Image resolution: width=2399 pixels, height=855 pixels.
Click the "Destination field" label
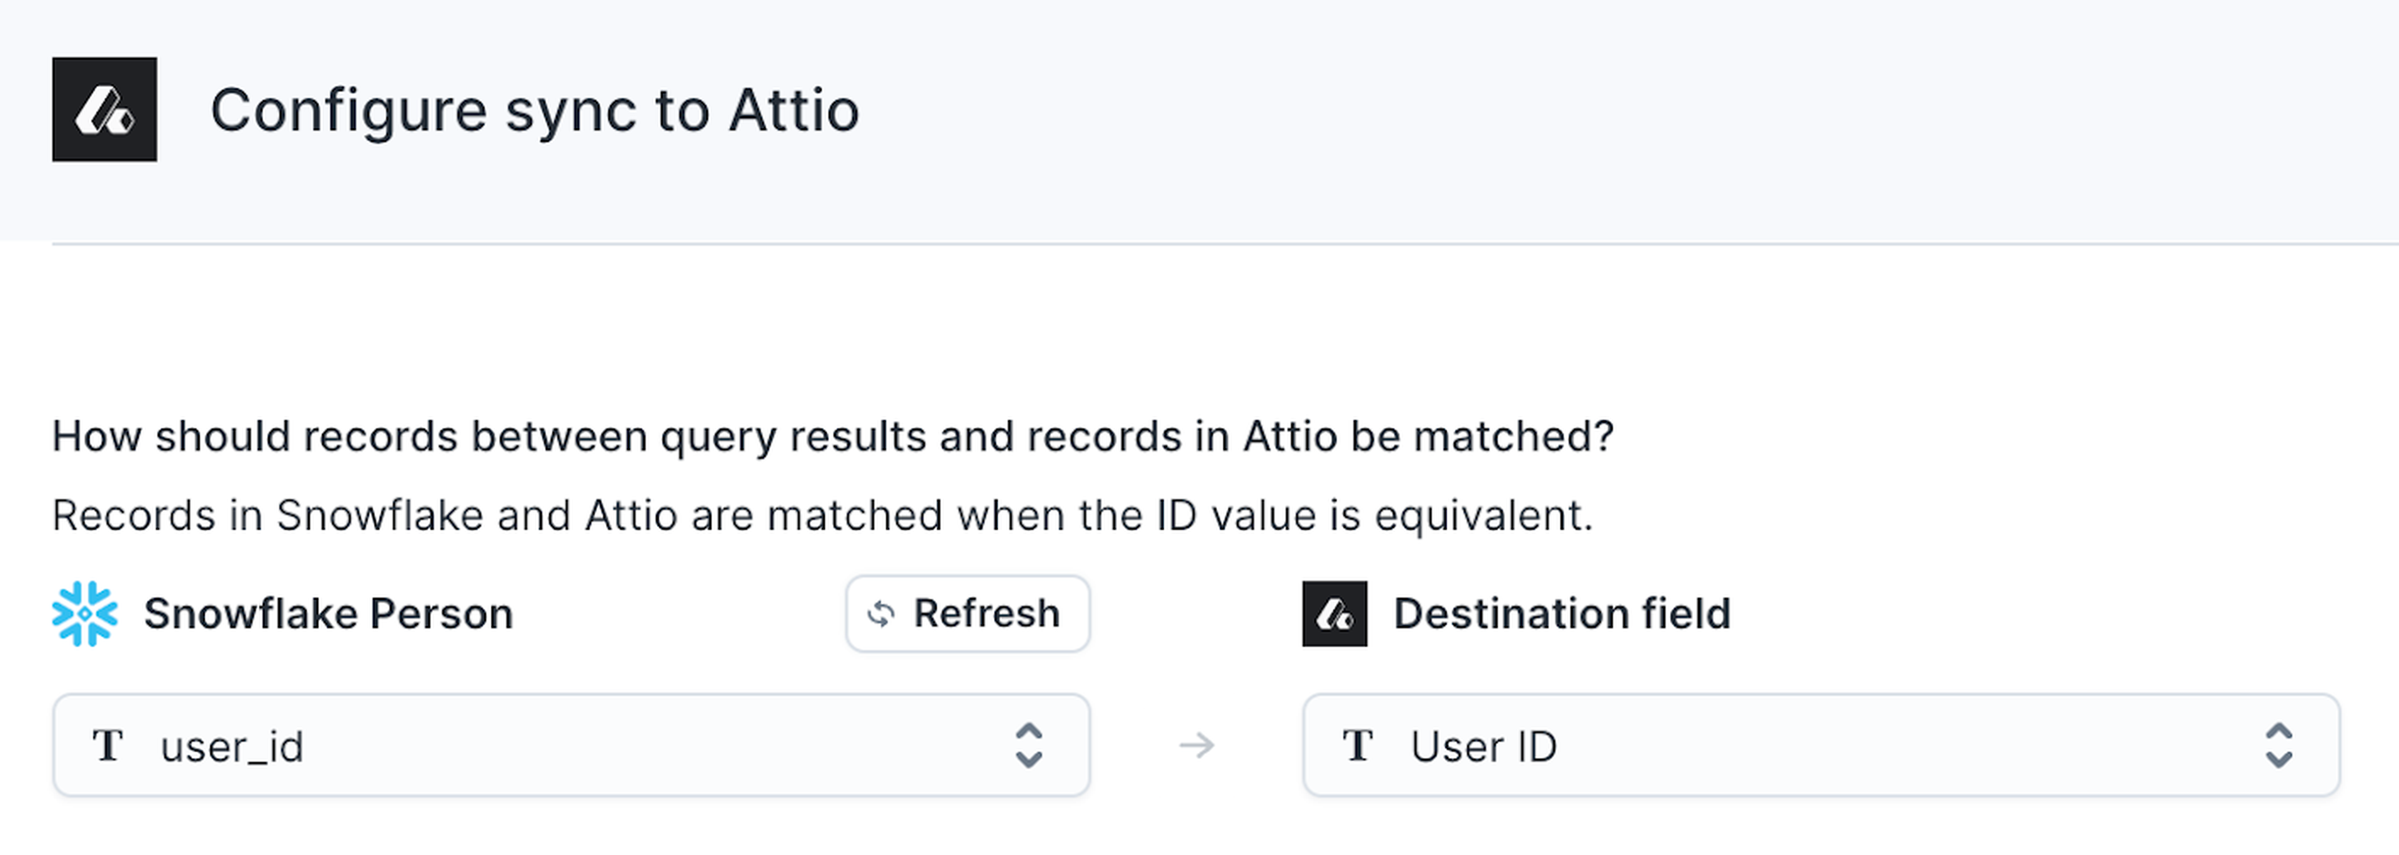1562,614
